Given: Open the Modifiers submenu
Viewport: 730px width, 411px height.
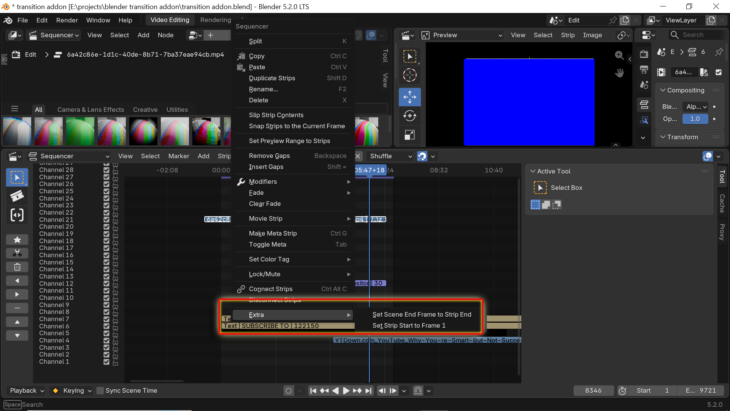Looking at the screenshot, I should [293, 182].
